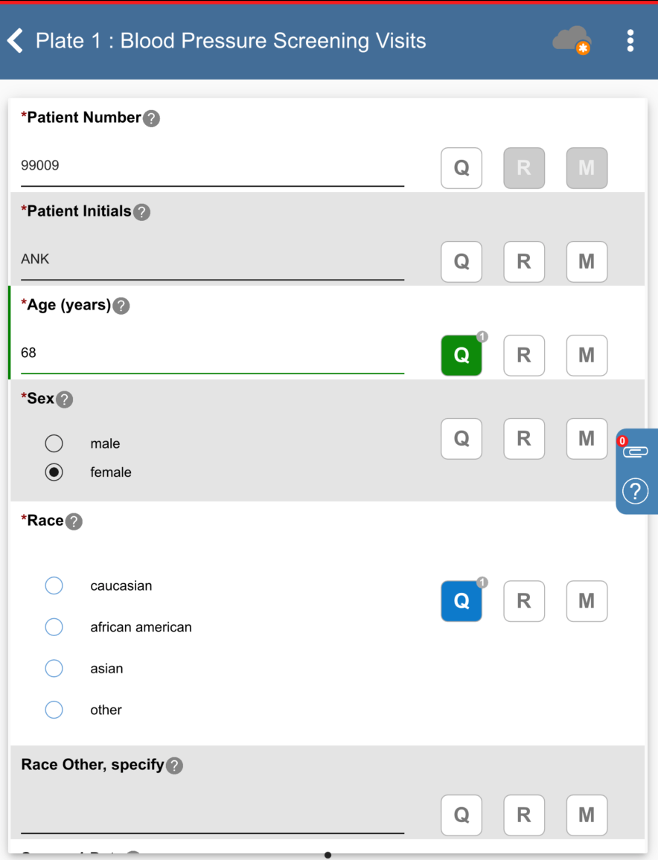This screenshot has width=658, height=860.
Task: Click the M button for Sex
Action: (x=587, y=439)
